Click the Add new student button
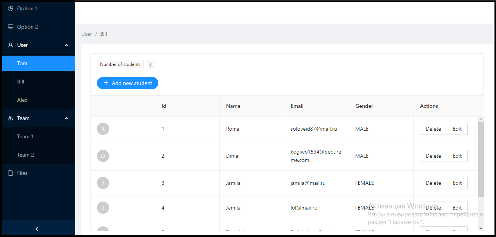The width and height of the screenshot is (496, 237). [x=127, y=83]
